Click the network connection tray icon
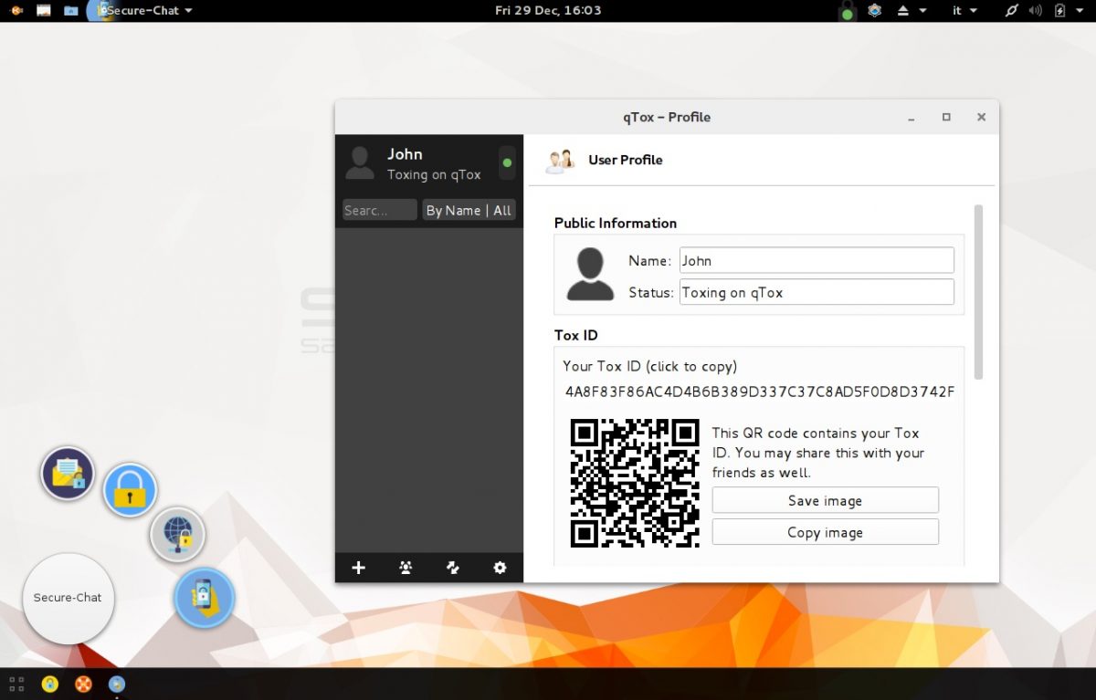The width and height of the screenshot is (1096, 700). click(1011, 11)
